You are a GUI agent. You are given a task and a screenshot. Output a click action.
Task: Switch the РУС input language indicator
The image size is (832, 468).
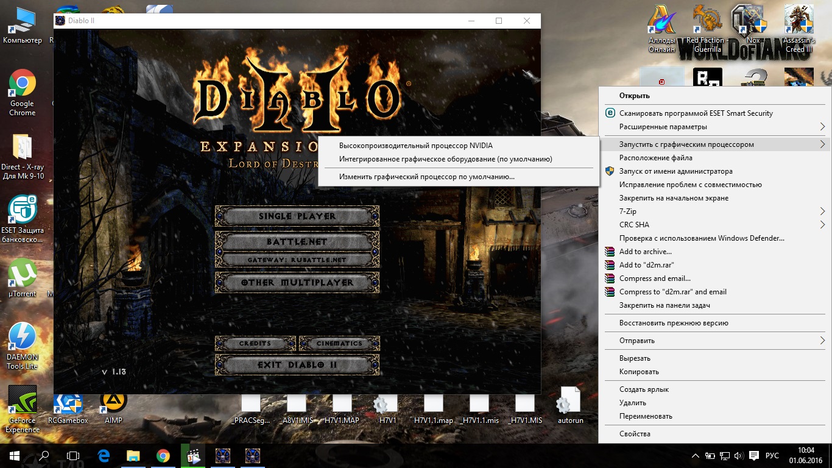click(772, 455)
